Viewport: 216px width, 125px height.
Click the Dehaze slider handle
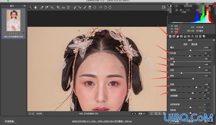(190, 99)
